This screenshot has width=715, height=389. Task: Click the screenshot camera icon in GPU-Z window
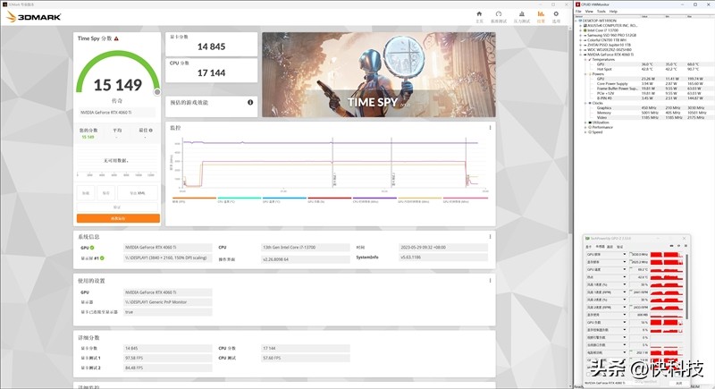click(x=672, y=246)
